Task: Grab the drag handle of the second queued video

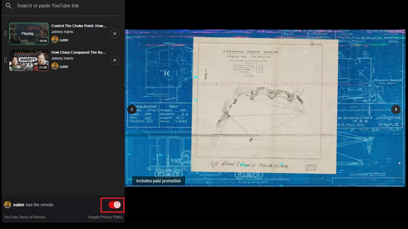Action: coord(6,60)
